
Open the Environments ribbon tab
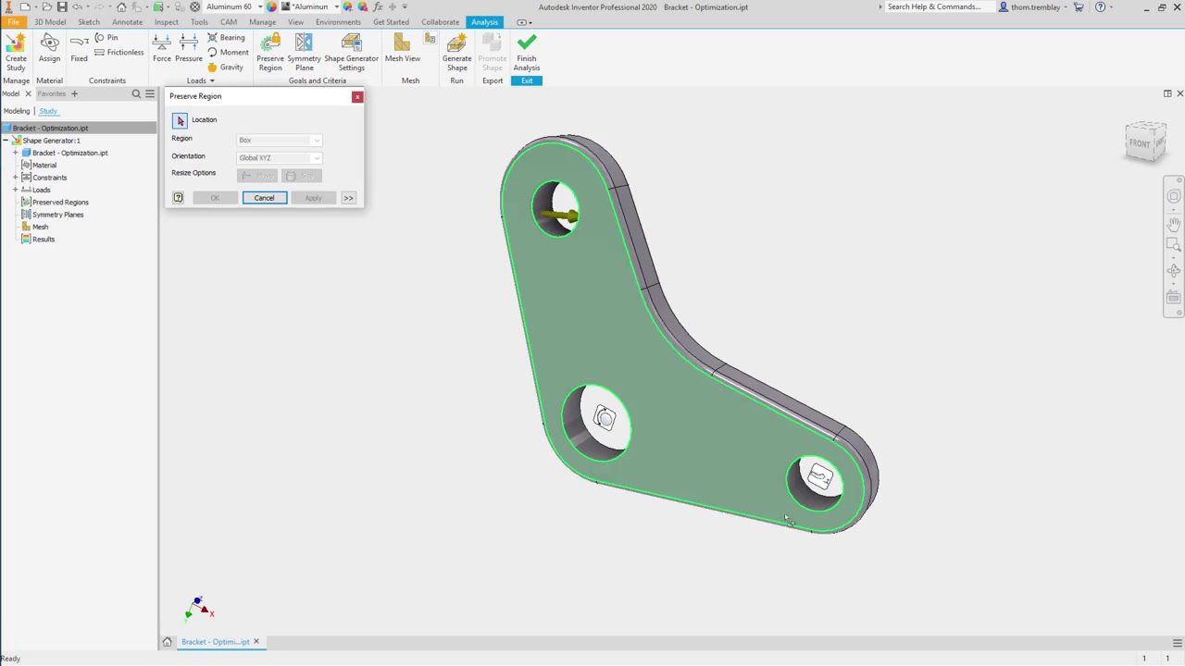(x=338, y=22)
